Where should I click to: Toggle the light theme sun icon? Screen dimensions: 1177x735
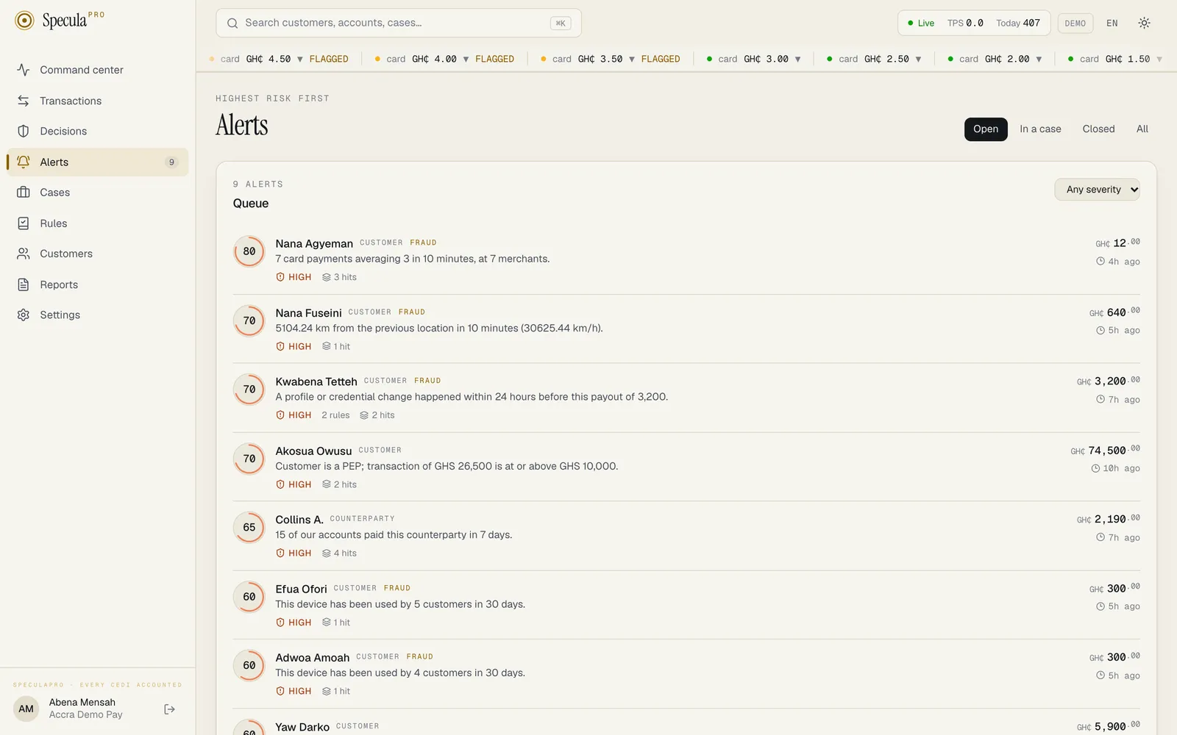pyautogui.click(x=1144, y=23)
